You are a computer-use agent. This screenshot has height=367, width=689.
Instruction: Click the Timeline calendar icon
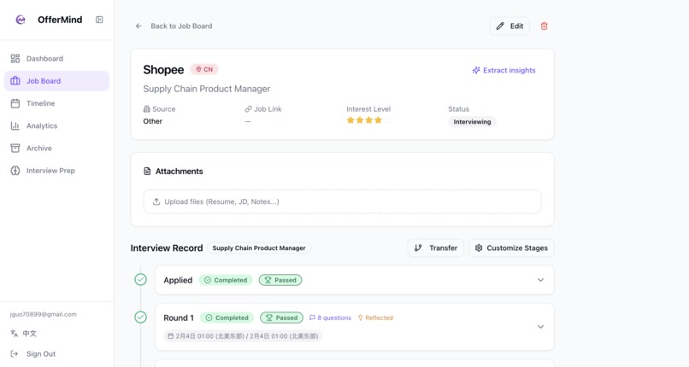[x=15, y=103]
